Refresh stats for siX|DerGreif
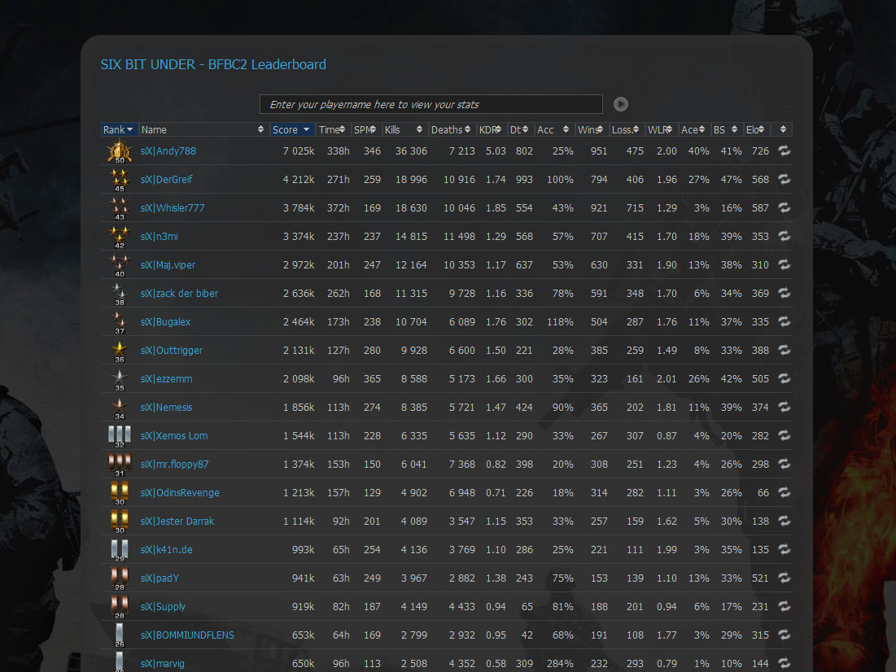 784,179
